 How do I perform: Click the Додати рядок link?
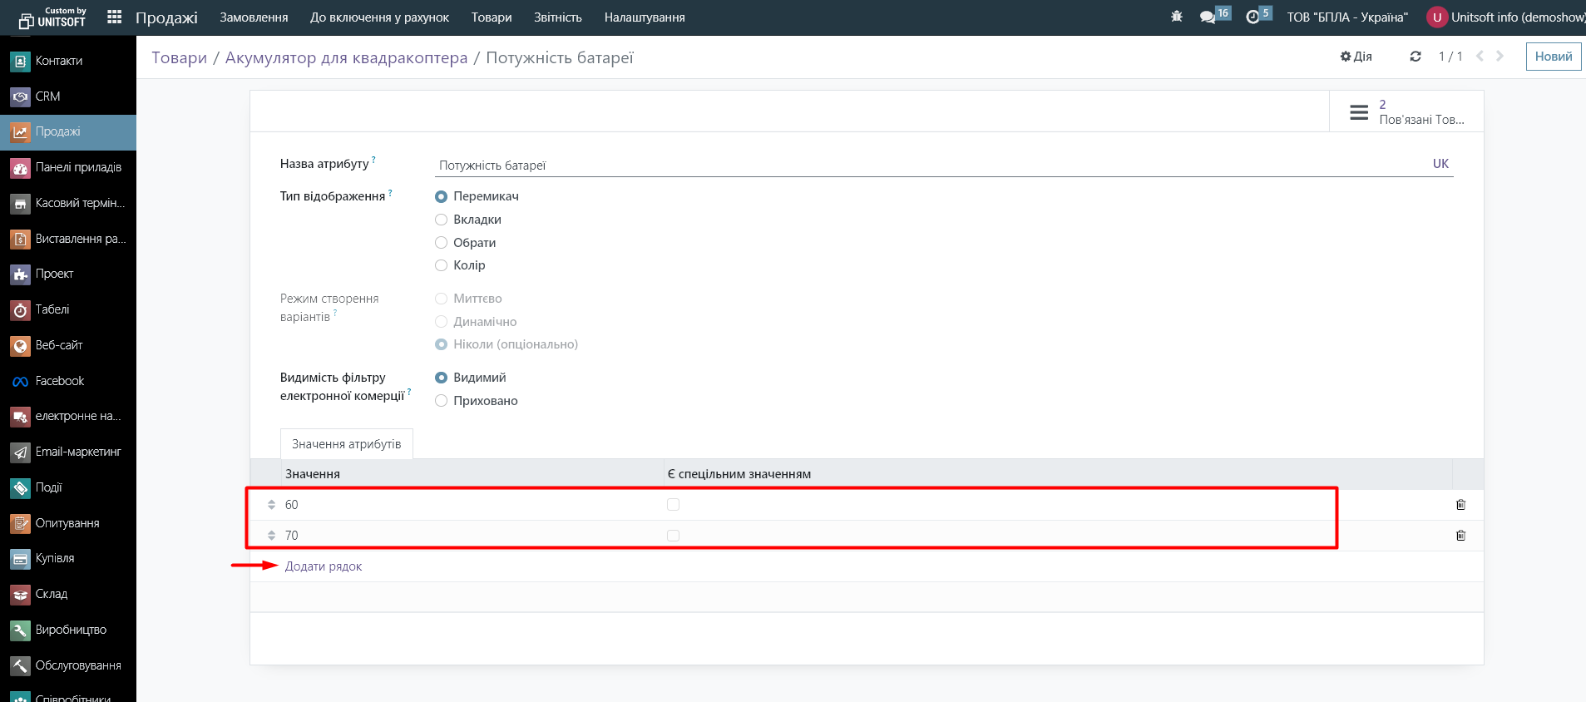324,566
